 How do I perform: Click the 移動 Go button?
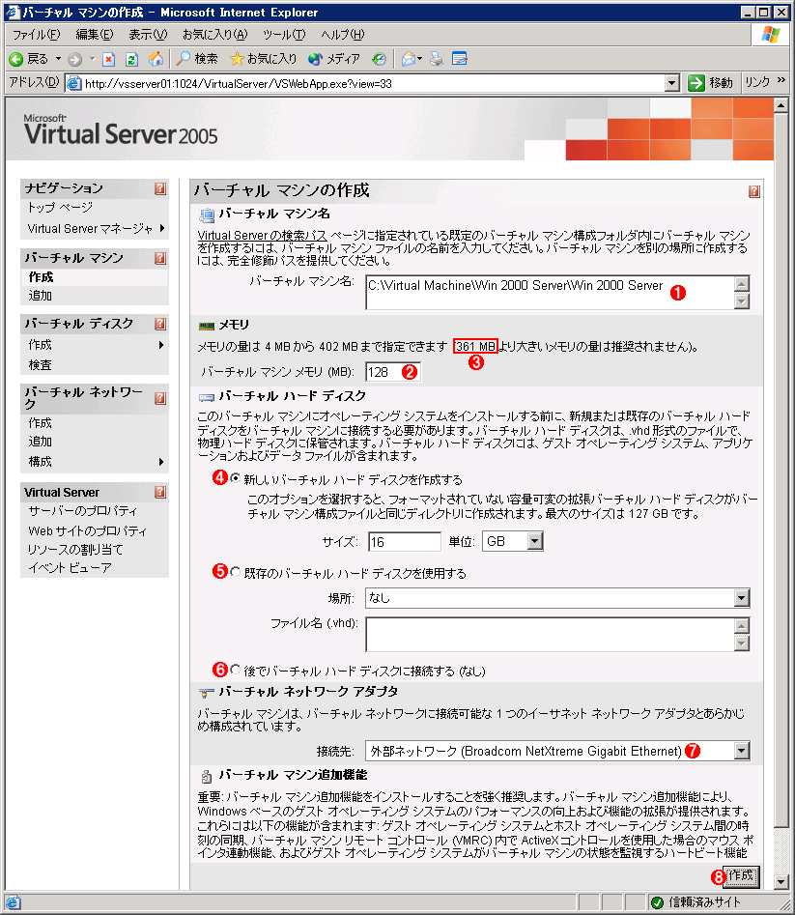710,83
